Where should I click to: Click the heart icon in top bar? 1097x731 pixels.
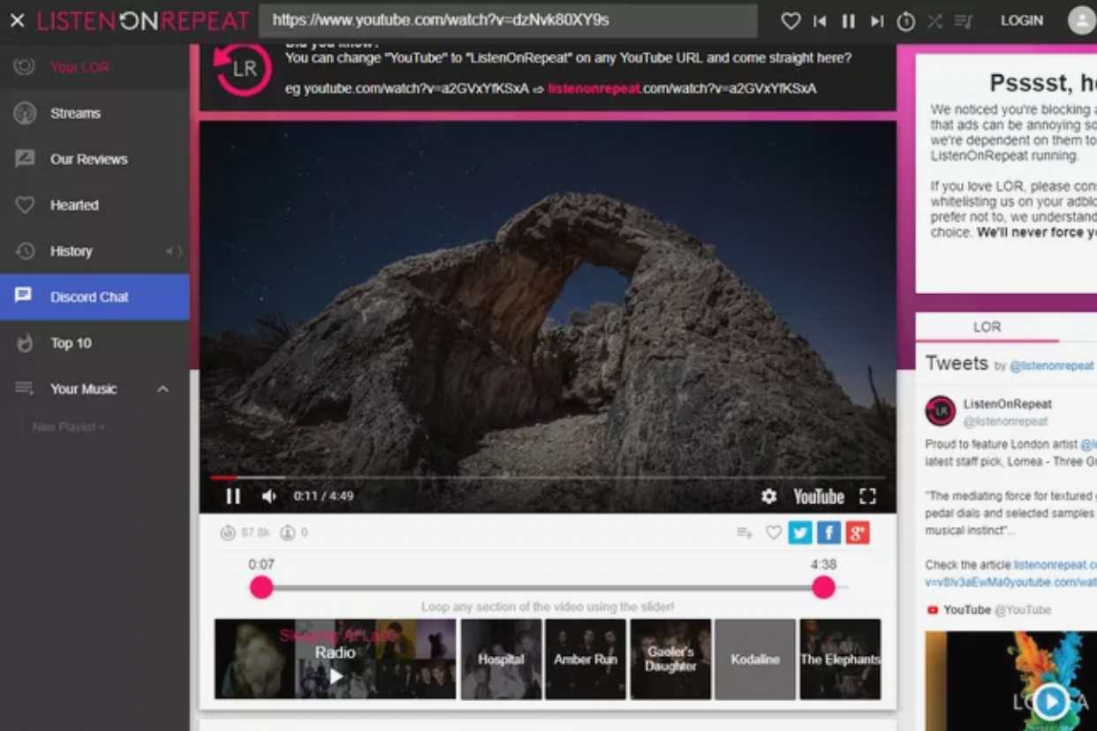pyautogui.click(x=791, y=20)
